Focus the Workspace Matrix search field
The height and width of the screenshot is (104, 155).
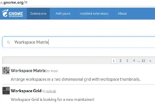click(x=79, y=42)
